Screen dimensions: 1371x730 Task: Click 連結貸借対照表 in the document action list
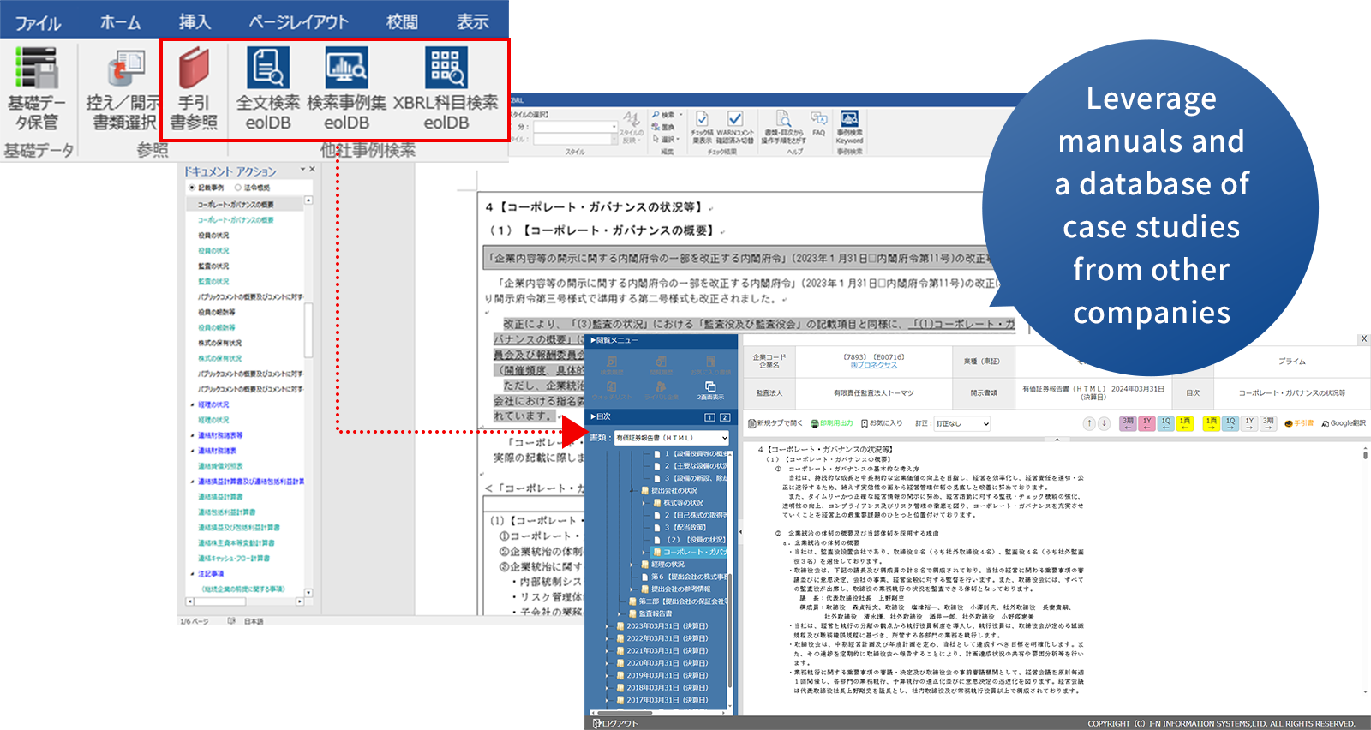click(x=220, y=466)
